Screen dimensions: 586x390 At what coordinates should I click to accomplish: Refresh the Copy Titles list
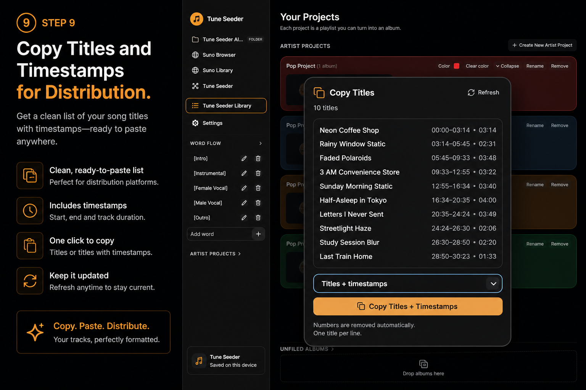pyautogui.click(x=483, y=93)
